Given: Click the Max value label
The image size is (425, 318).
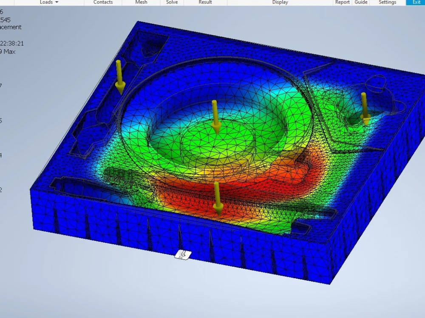Looking at the screenshot, I should pos(8,52).
